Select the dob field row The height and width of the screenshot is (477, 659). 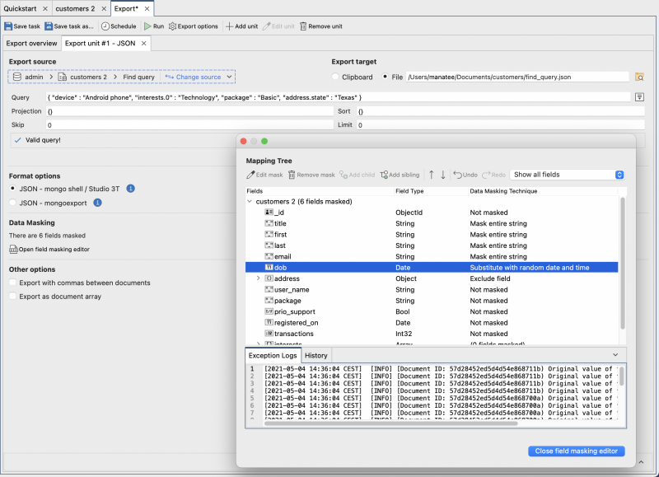432,267
